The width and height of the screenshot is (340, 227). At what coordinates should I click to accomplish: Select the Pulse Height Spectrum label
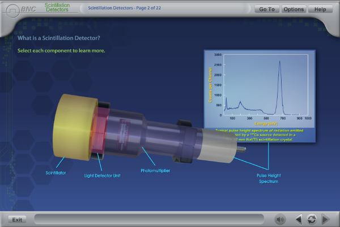tap(269, 178)
